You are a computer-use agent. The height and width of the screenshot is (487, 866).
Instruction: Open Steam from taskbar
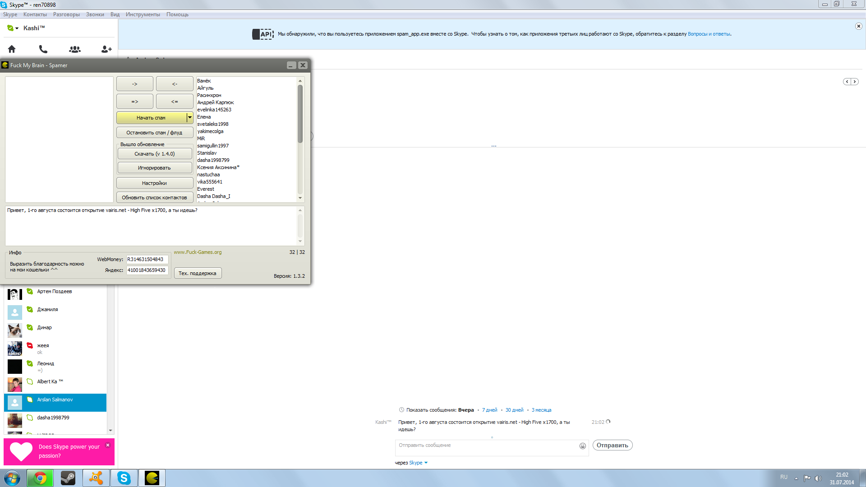coord(68,478)
